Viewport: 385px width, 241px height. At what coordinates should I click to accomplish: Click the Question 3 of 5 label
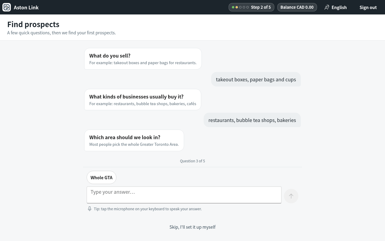[192, 161]
